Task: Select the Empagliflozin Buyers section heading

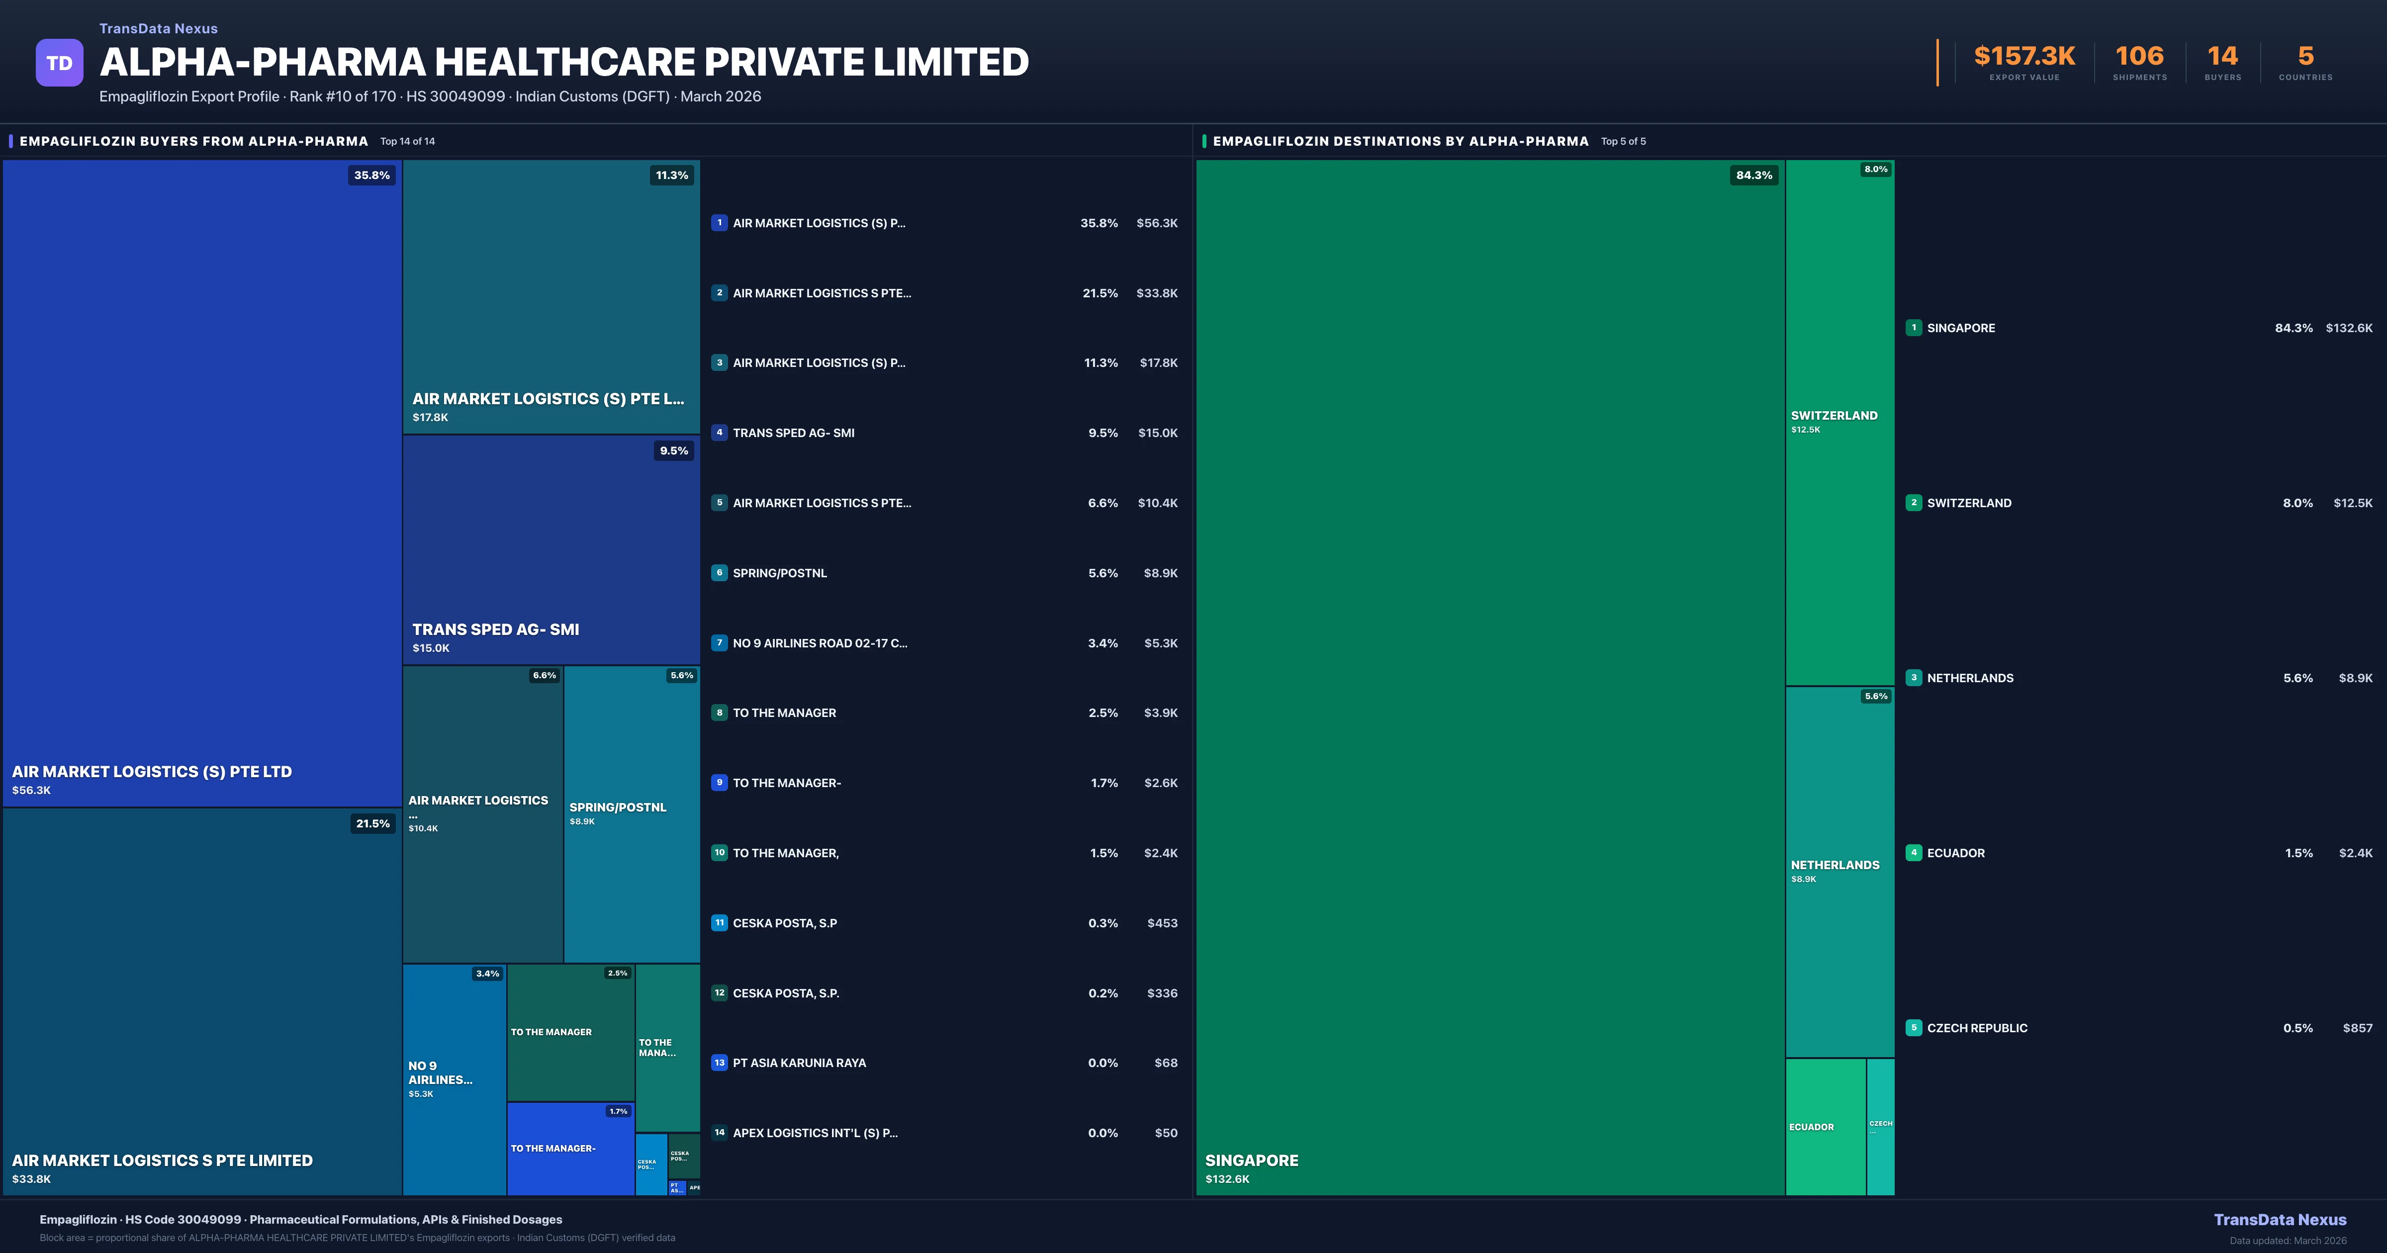Action: click(x=193, y=141)
